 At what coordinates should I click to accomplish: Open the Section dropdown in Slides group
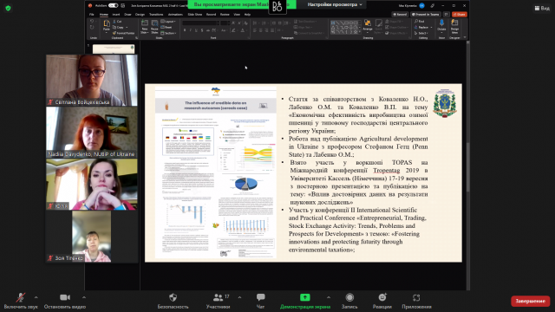169,33
